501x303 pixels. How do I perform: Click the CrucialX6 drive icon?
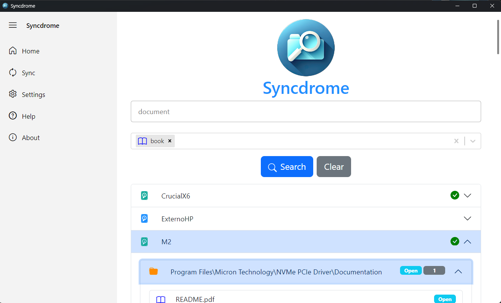point(144,195)
